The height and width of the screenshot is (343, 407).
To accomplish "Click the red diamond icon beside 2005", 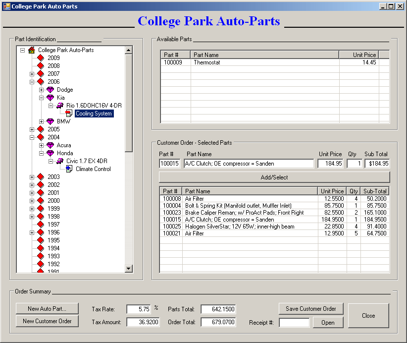I will (41, 129).
